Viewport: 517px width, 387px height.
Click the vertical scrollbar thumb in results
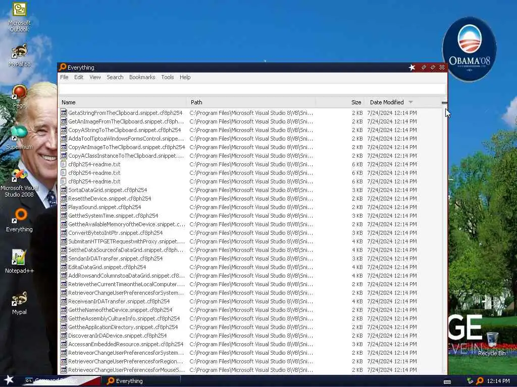click(444, 103)
